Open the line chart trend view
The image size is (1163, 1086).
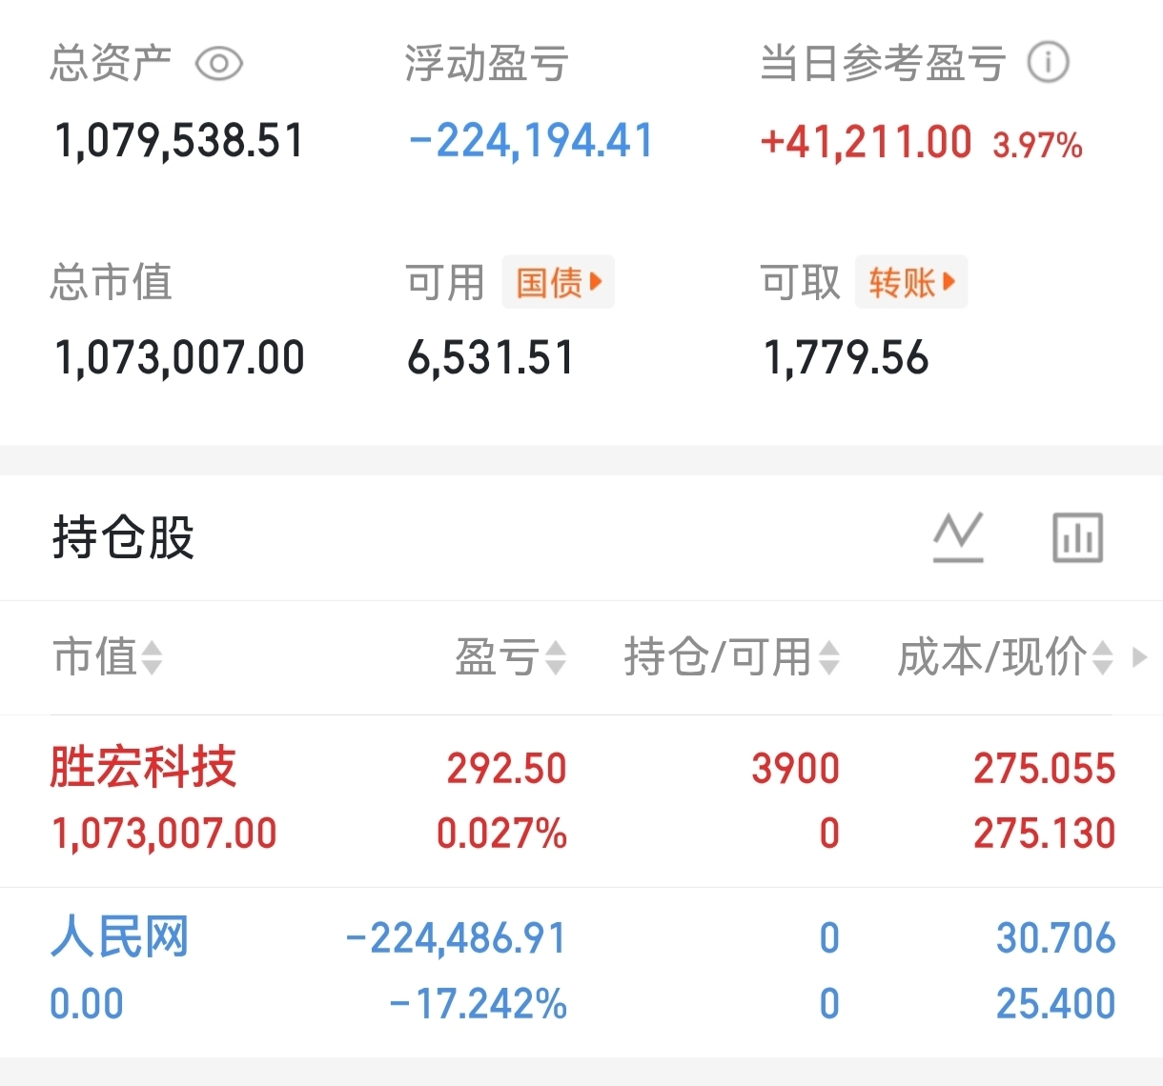tap(958, 537)
